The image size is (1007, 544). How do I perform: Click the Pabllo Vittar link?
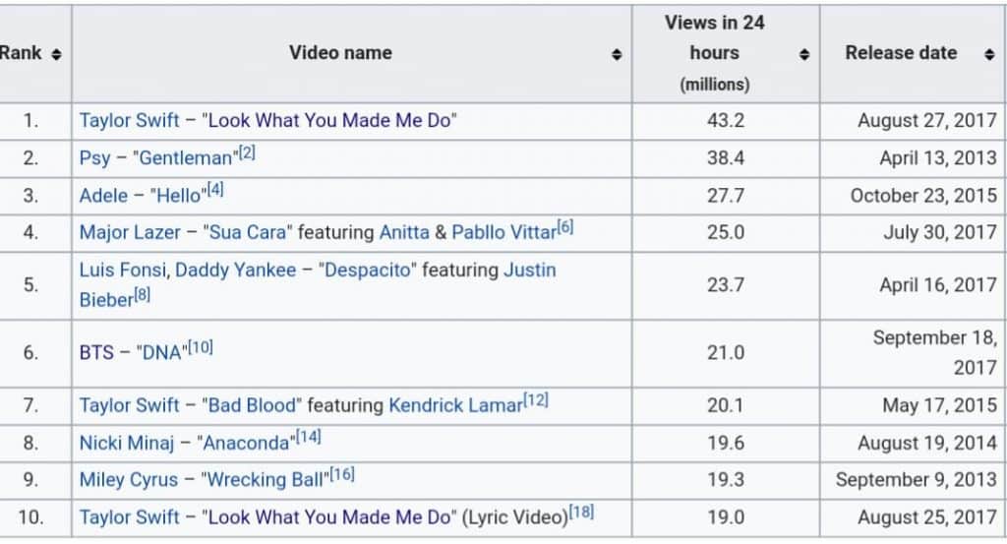pos(503,233)
